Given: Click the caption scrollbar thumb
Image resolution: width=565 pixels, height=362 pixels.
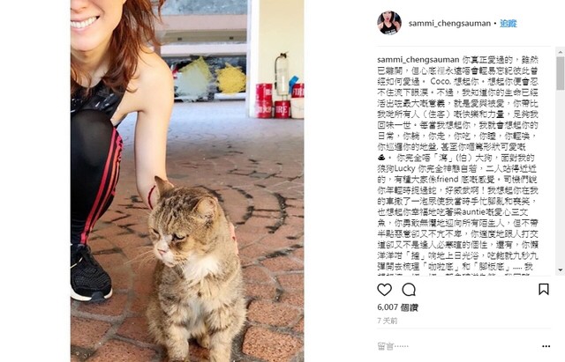Looking at the screenshot, I should [x=561, y=73].
